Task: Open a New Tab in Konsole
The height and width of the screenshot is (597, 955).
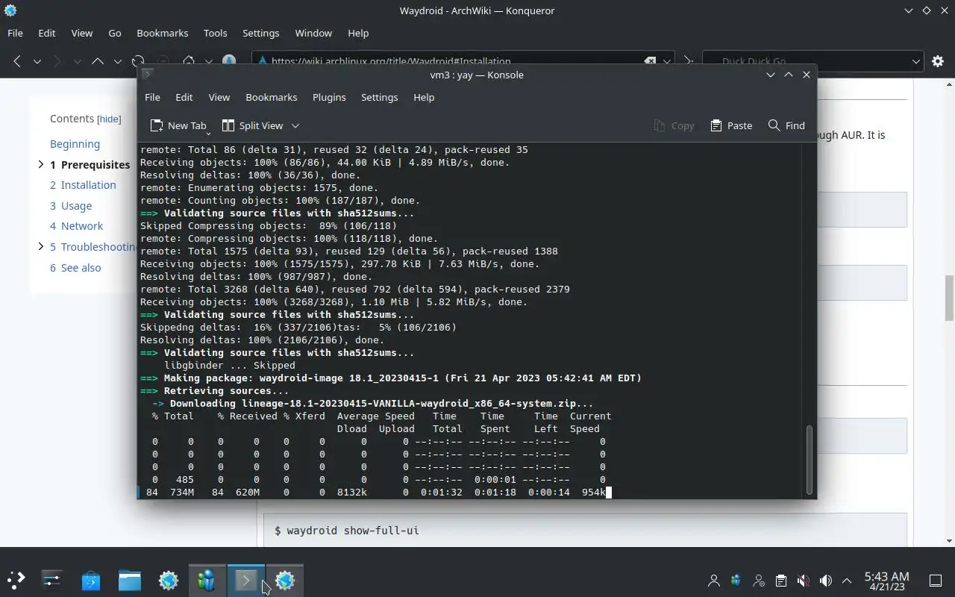Action: click(x=178, y=125)
